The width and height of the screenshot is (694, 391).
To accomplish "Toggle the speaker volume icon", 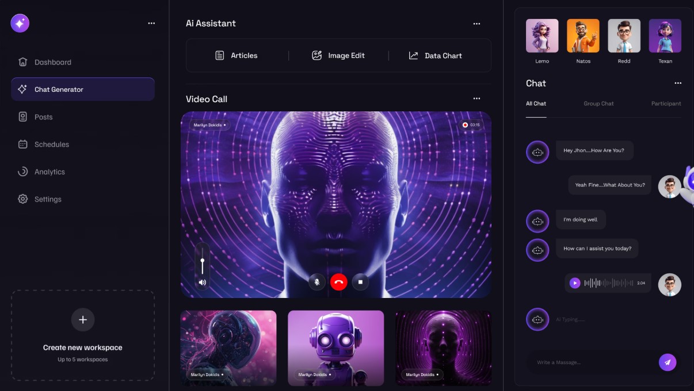I will tap(202, 282).
